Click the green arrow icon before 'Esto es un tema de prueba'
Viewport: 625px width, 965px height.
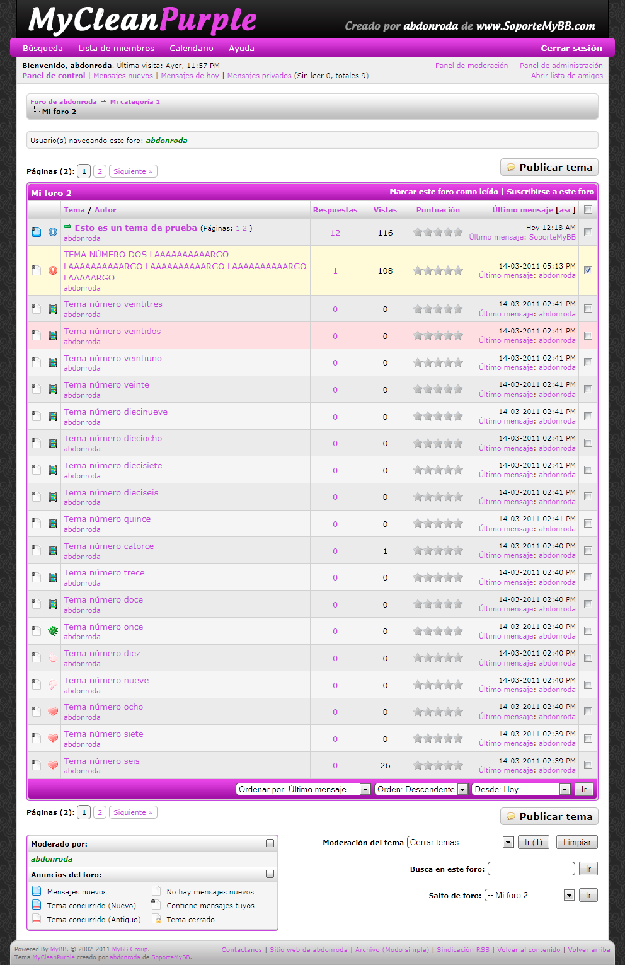67,227
